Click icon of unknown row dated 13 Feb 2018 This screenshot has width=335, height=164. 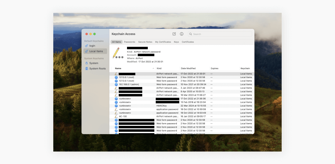tap(116, 102)
